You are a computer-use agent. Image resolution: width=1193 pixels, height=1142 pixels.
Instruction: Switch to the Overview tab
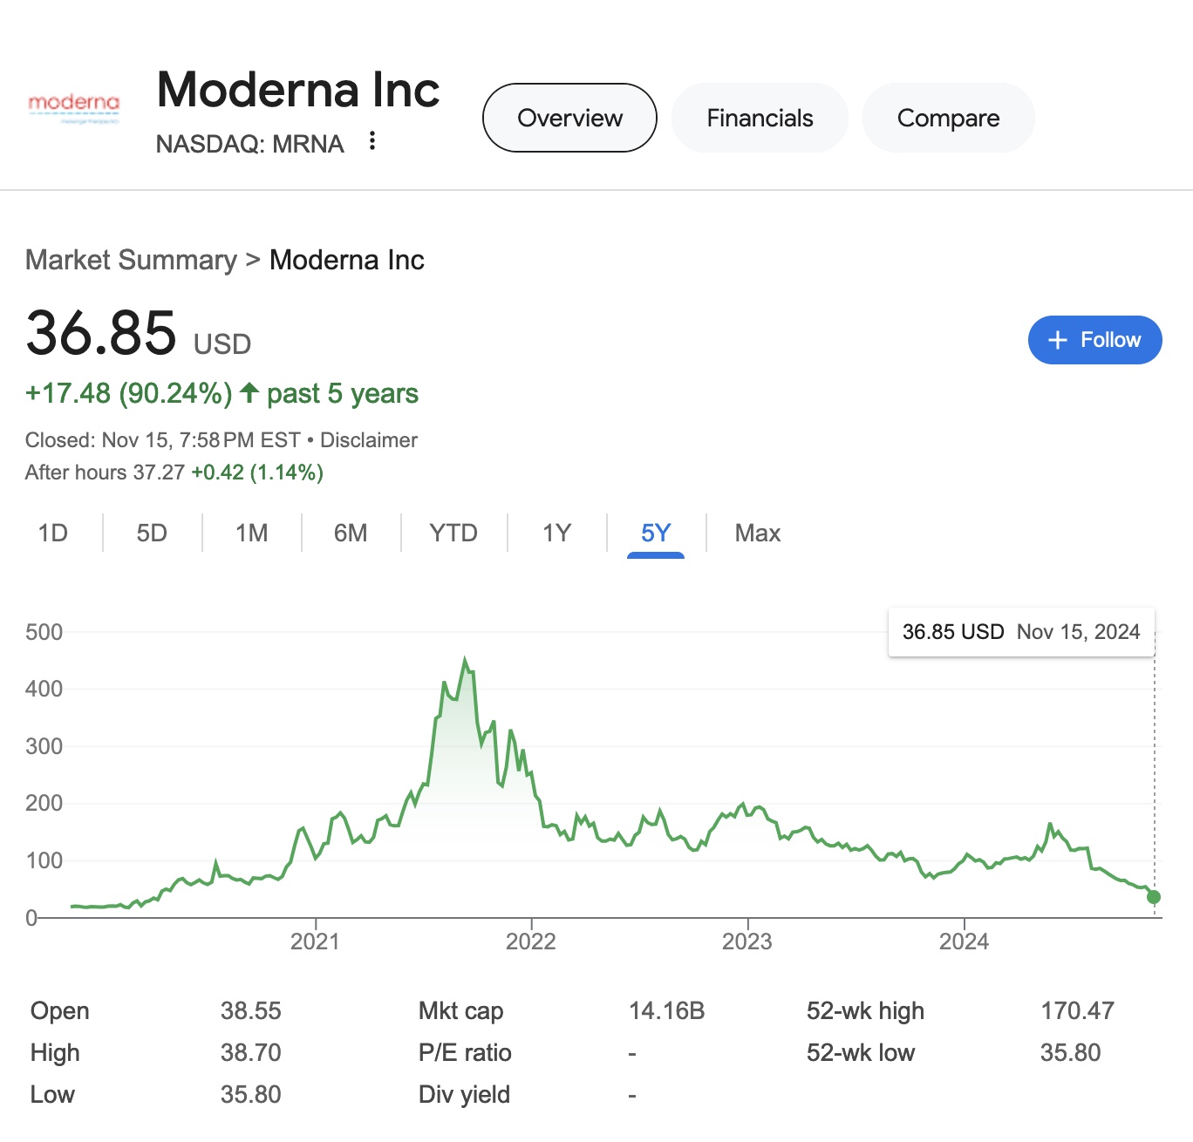pyautogui.click(x=569, y=118)
